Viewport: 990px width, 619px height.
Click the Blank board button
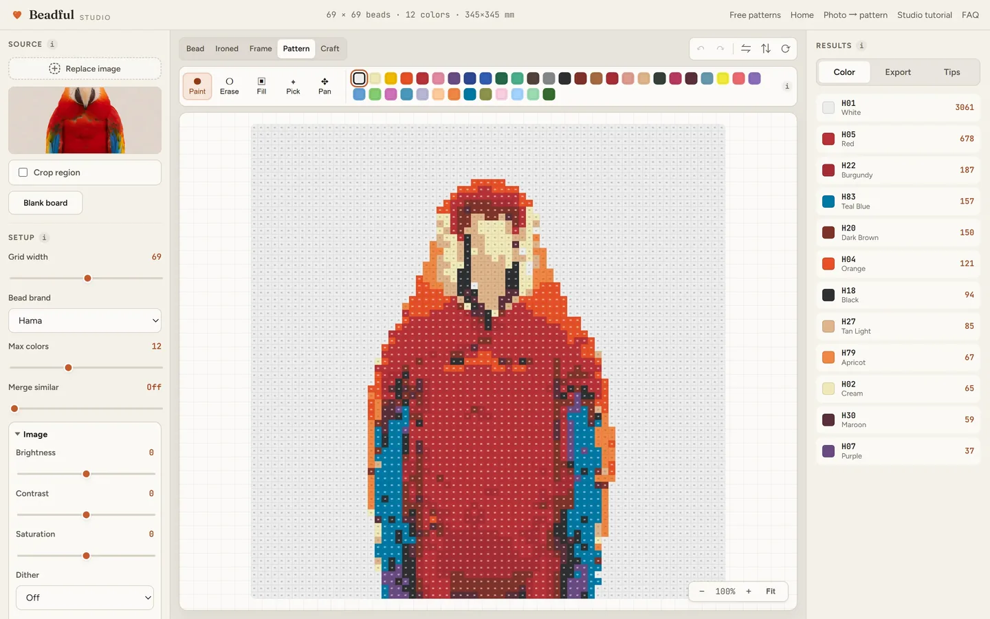pos(45,203)
